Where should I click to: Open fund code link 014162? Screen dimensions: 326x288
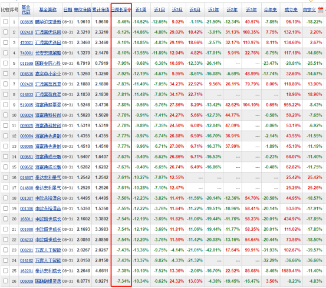(27, 260)
